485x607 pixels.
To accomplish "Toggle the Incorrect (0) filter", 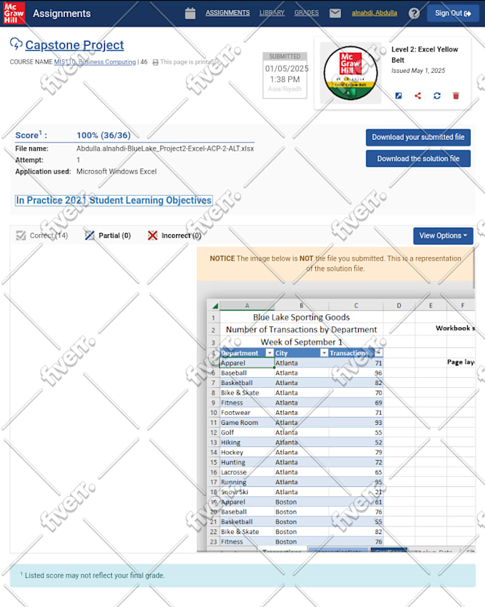I will 175,236.
